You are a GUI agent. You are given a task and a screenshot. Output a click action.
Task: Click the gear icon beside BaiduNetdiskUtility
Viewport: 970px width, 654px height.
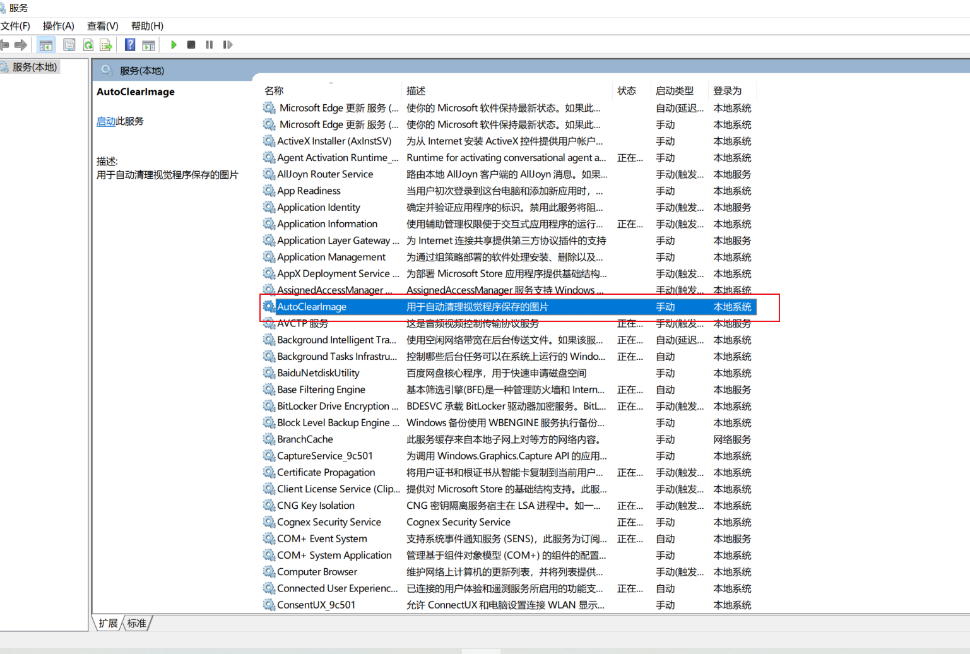click(269, 372)
